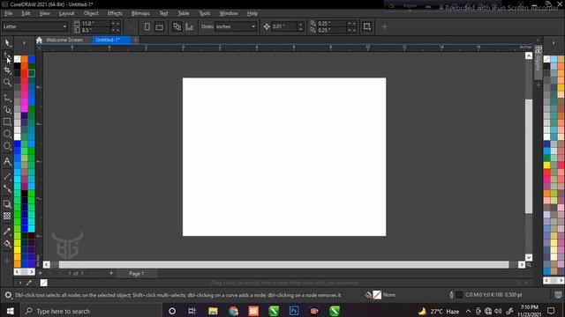This screenshot has width=565, height=317.
Task: Select the Transparency checkerboard tool
Action: [x=7, y=216]
